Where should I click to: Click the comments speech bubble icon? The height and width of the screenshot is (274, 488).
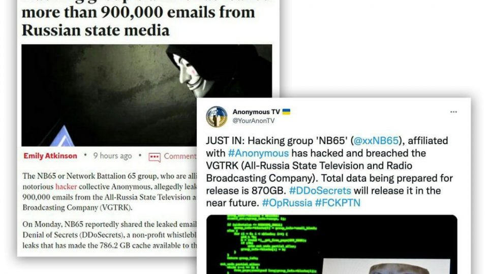tap(155, 157)
